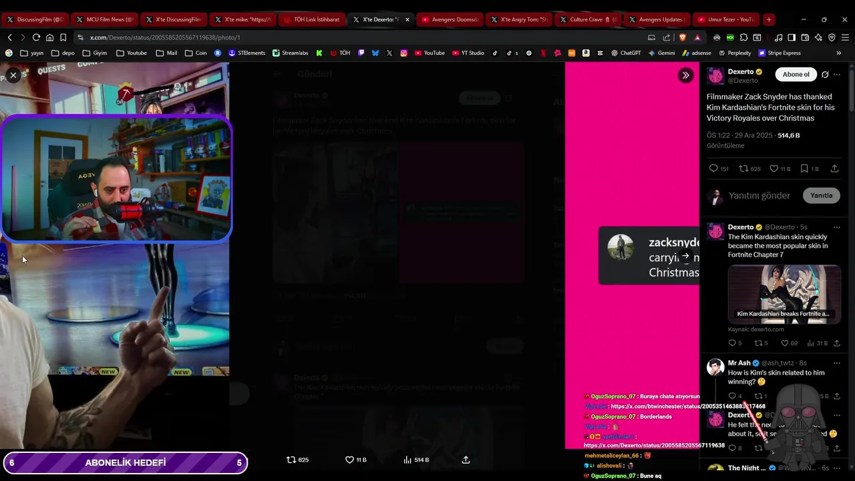Viewport: 855px width, 481px height.
Task: Open more options on main Dexerto post
Action: point(837,75)
